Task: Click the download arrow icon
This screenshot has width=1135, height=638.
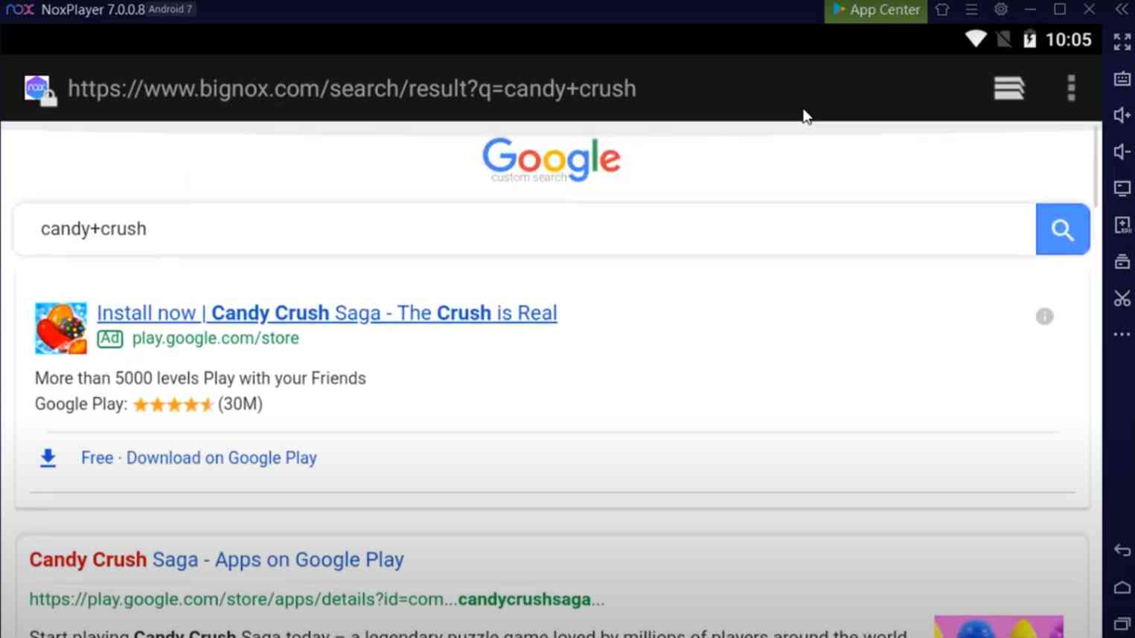Action: (x=48, y=458)
